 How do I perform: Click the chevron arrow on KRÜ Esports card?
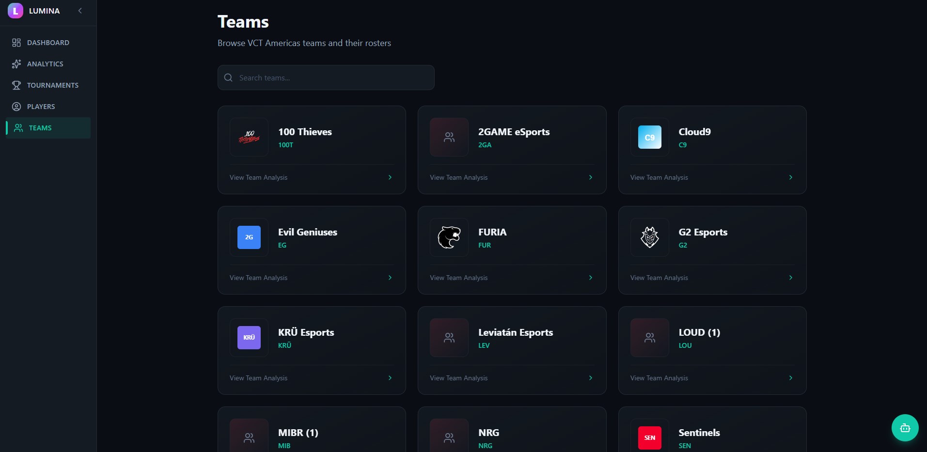pyautogui.click(x=390, y=378)
